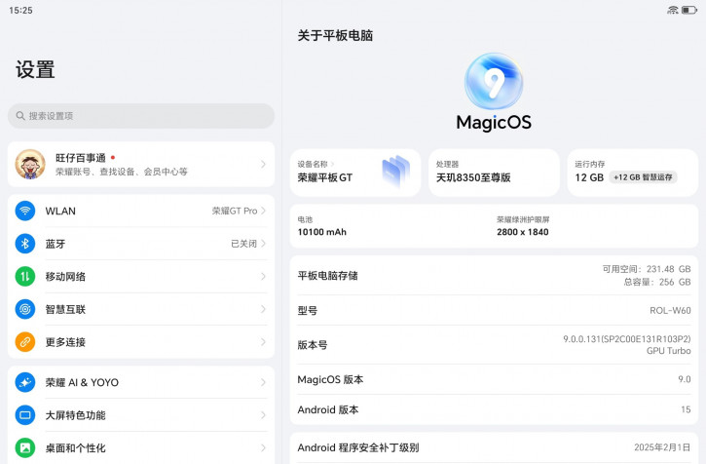The image size is (706, 464).
Task: Open 更多连接 row chevron
Action: point(263,342)
